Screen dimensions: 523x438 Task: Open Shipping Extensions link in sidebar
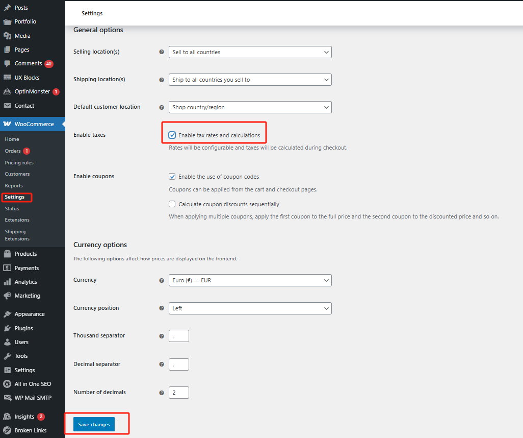click(x=17, y=235)
